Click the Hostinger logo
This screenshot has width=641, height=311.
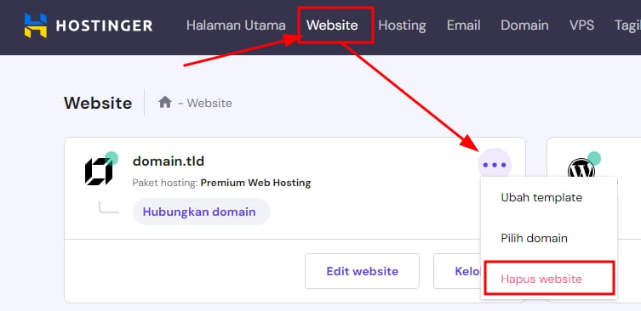tap(89, 25)
